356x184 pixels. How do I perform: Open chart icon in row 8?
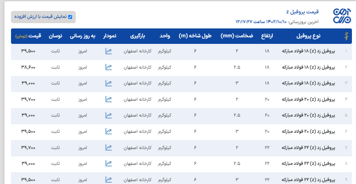[x=108, y=163]
